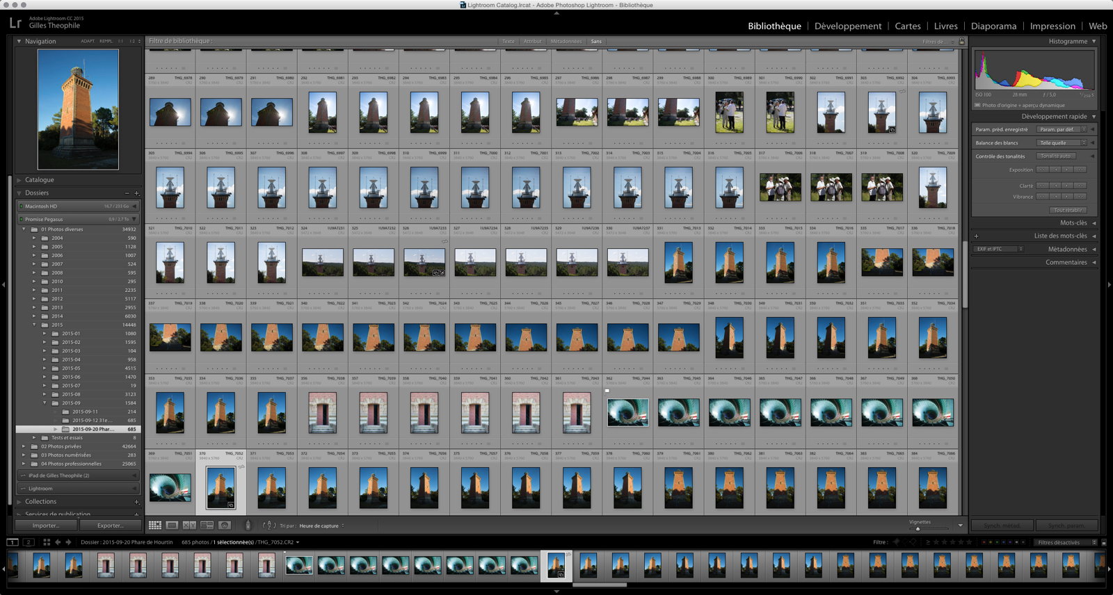Switch to grid view mode

155,525
